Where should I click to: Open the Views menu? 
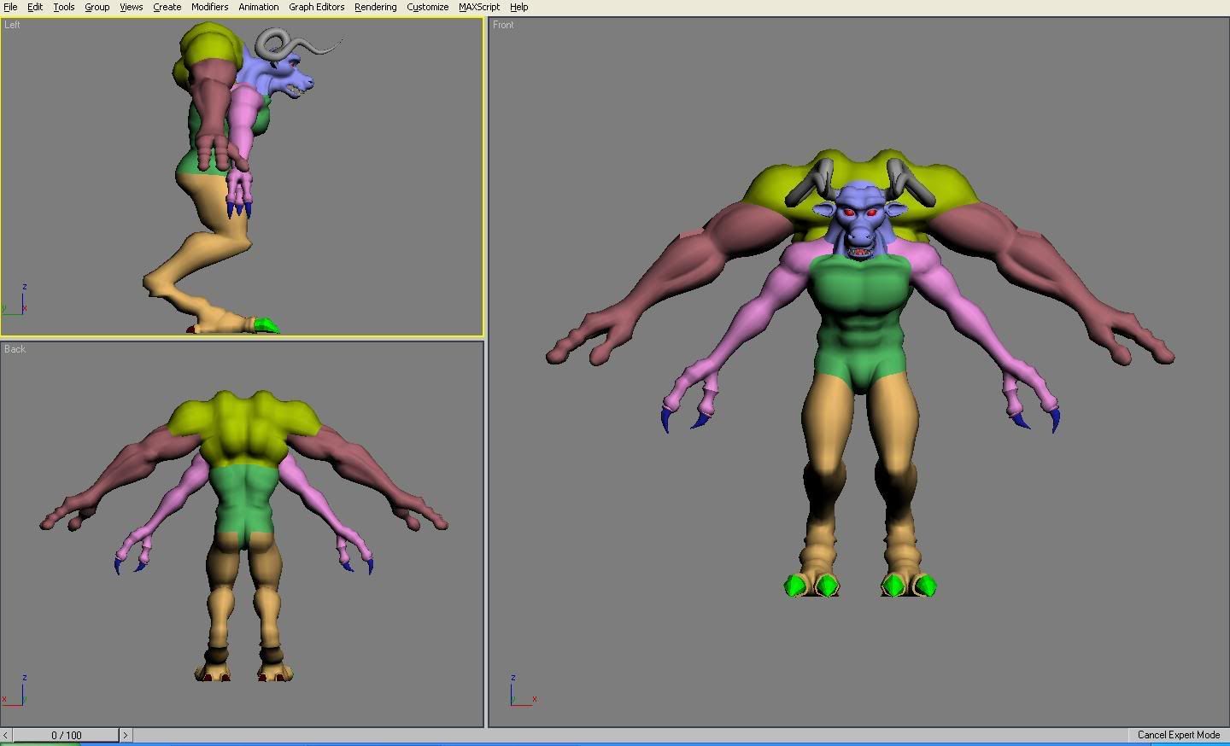click(x=131, y=7)
